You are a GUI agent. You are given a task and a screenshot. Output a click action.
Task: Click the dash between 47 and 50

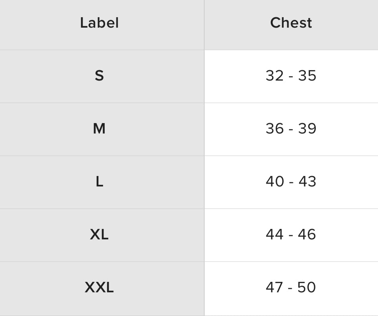pyautogui.click(x=291, y=288)
